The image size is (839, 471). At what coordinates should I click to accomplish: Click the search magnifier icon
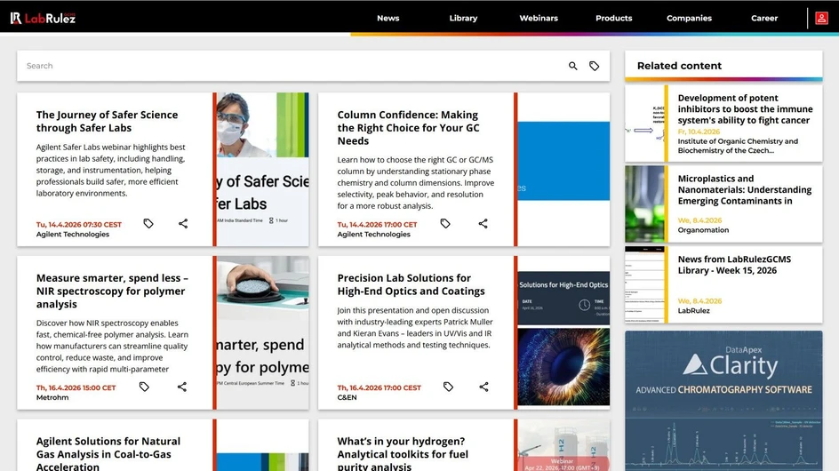pos(572,66)
